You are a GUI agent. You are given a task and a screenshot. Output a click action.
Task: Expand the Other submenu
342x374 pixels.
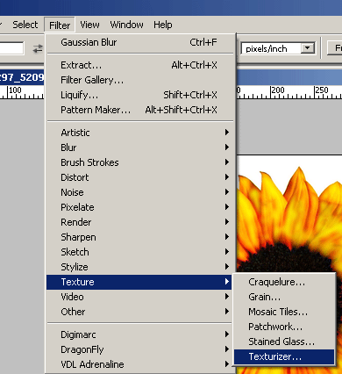pos(139,312)
